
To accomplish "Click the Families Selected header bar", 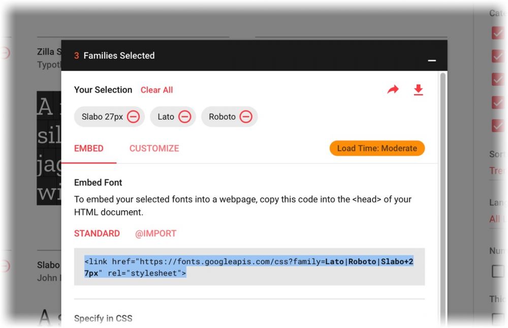I will click(254, 55).
